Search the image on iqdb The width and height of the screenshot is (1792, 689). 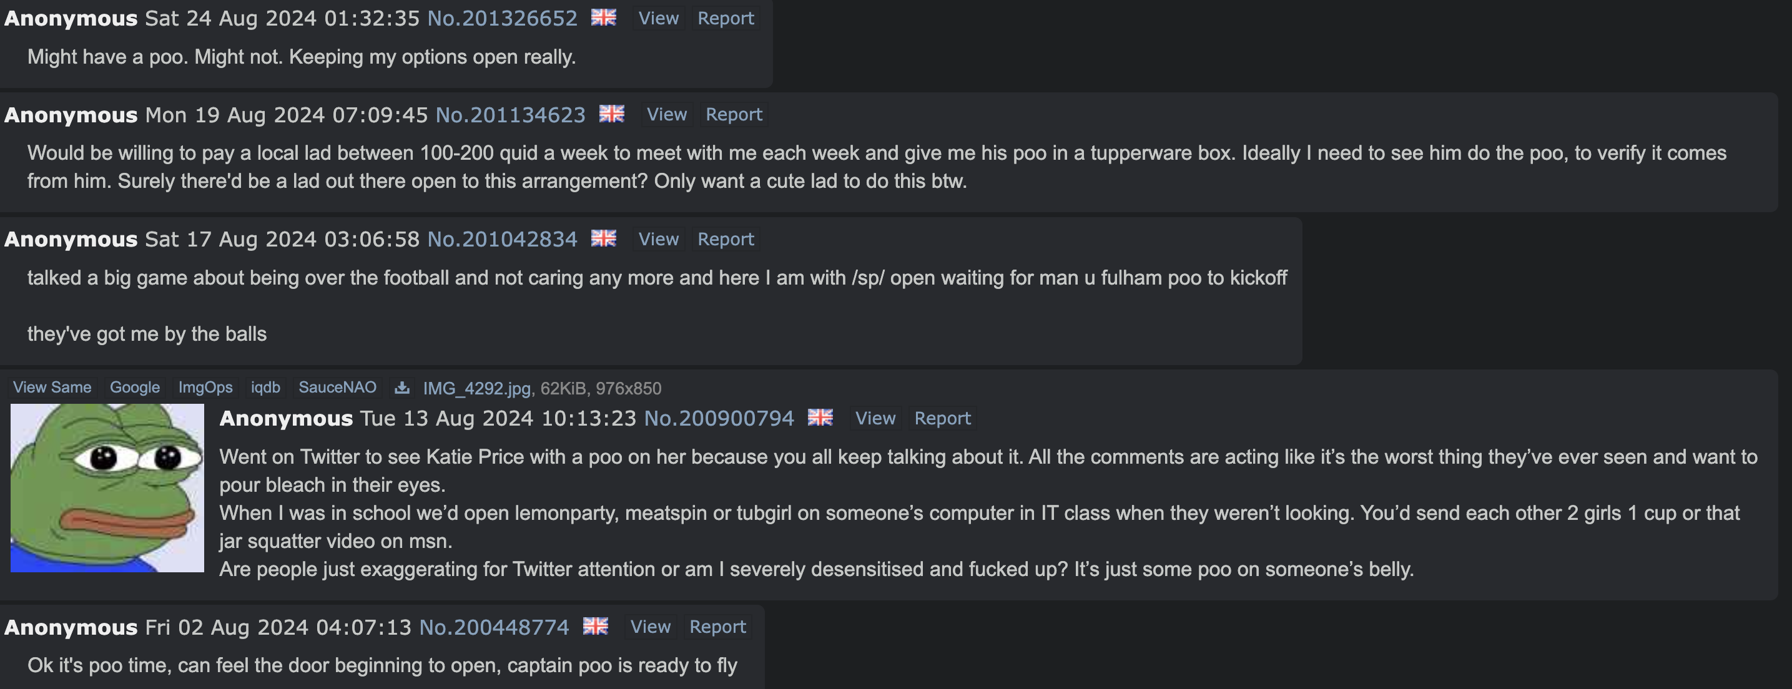click(266, 388)
